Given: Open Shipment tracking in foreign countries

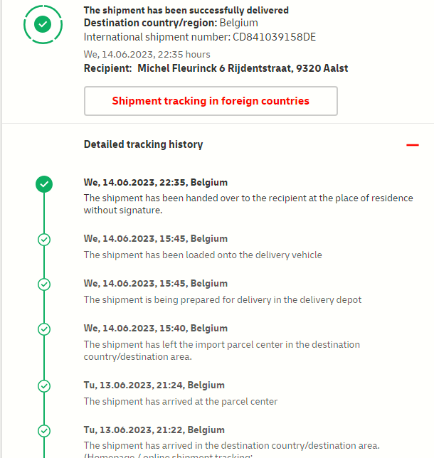Looking at the screenshot, I should coord(211,101).
